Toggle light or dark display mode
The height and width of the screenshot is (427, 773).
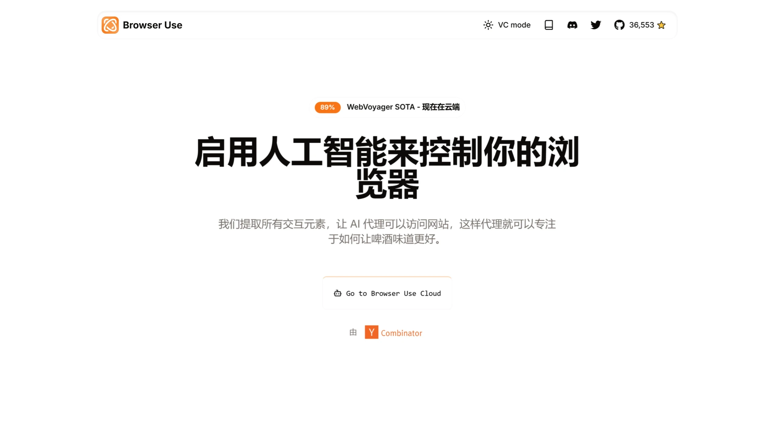click(488, 25)
